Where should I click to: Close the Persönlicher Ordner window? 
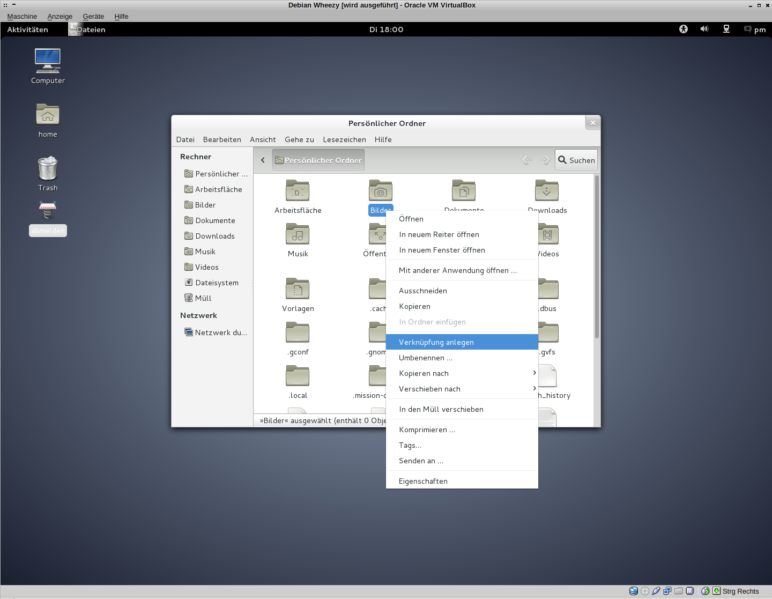click(592, 123)
